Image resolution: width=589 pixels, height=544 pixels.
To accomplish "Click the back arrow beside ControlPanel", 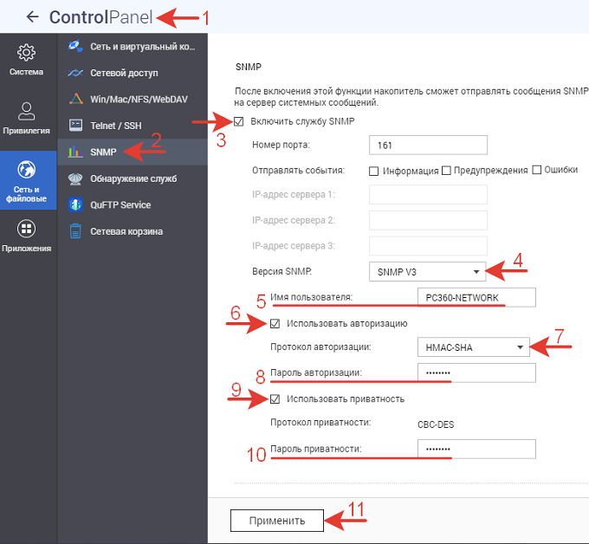I will 33,16.
